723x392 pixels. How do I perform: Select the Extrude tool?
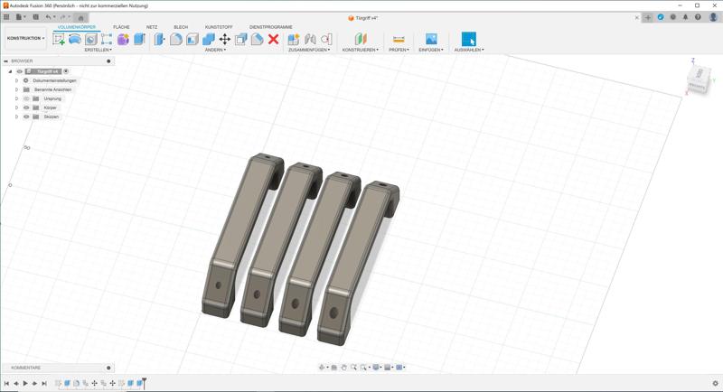pyautogui.click(x=139, y=39)
